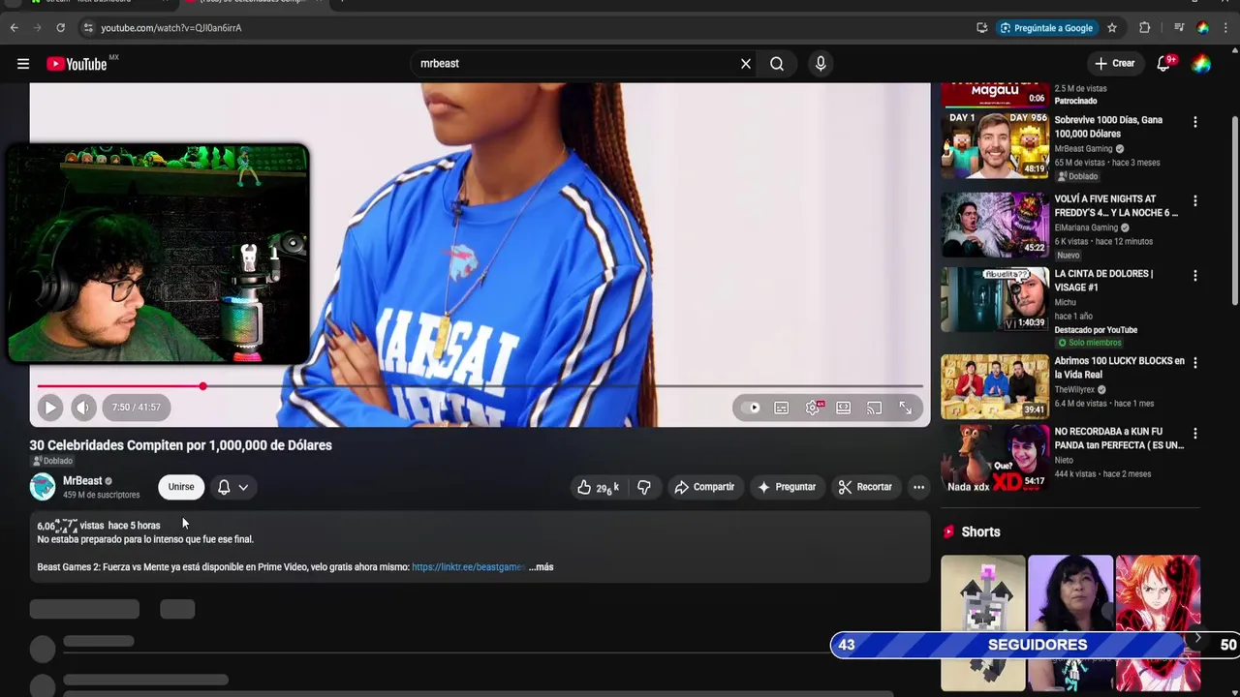Start voice search with the microphone
The image size is (1240, 697).
click(x=821, y=64)
